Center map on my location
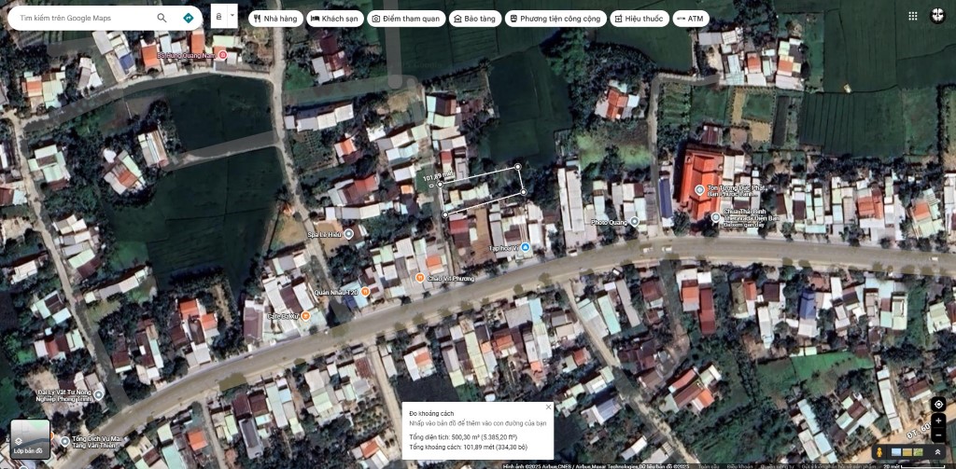Viewport: 956px width, 469px height. pyautogui.click(x=937, y=405)
